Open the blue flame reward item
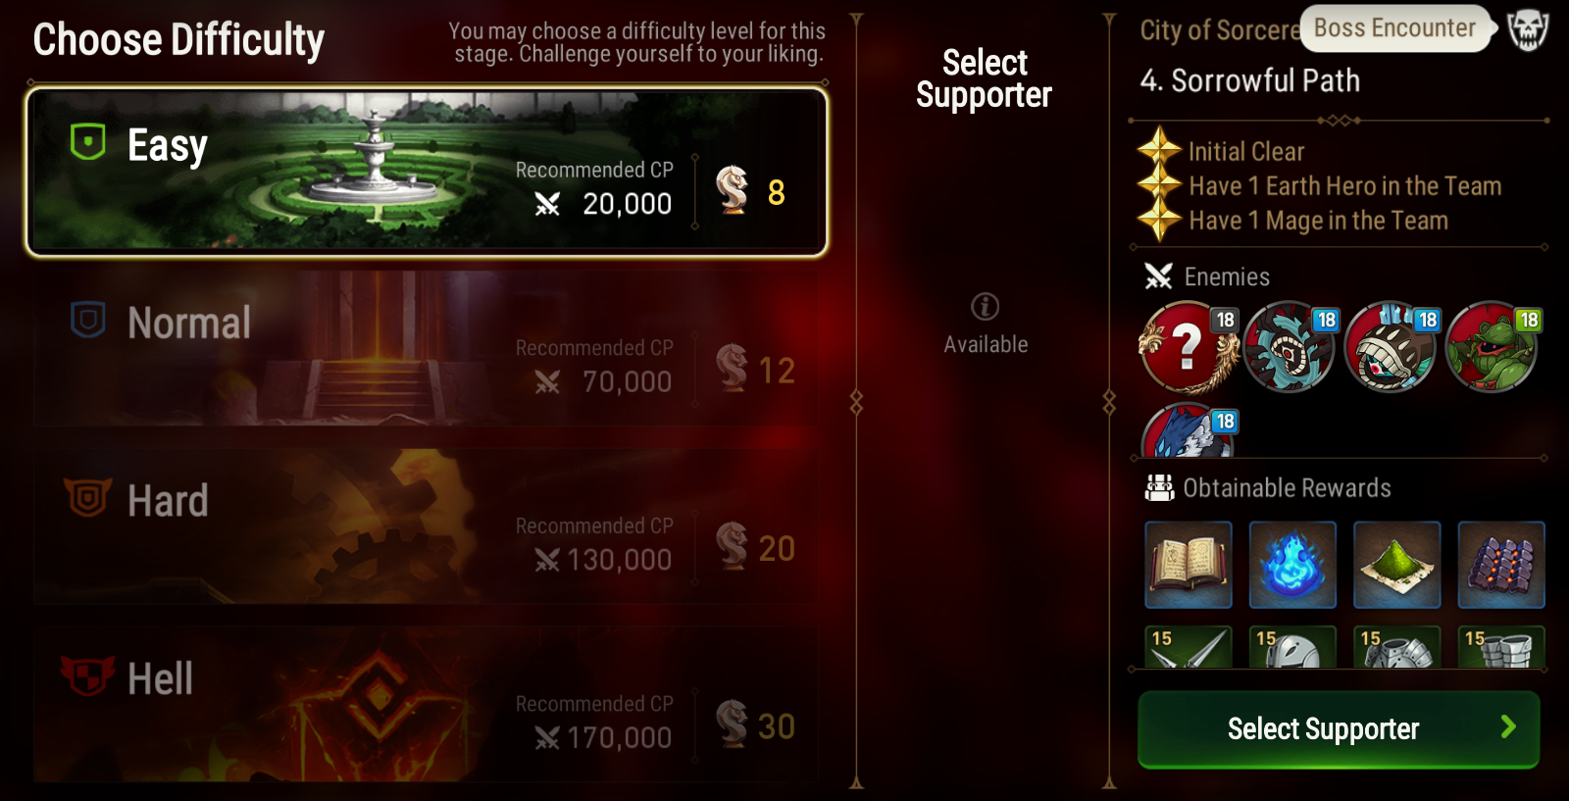The width and height of the screenshot is (1569, 801). [1292, 565]
